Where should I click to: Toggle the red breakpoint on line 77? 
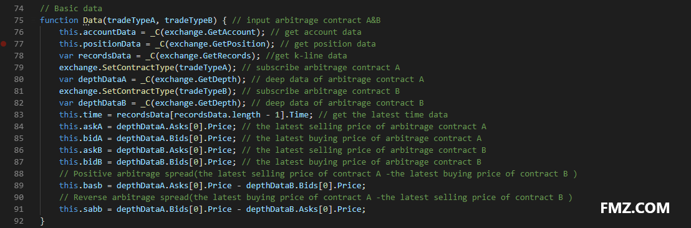(4, 44)
